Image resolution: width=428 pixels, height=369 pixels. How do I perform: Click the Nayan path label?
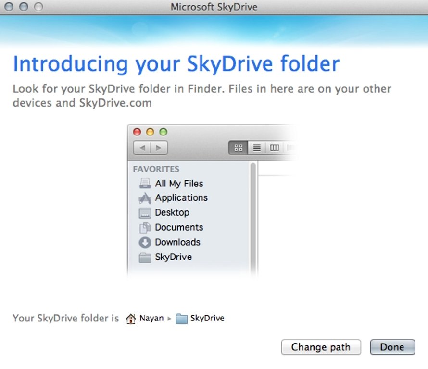click(151, 318)
